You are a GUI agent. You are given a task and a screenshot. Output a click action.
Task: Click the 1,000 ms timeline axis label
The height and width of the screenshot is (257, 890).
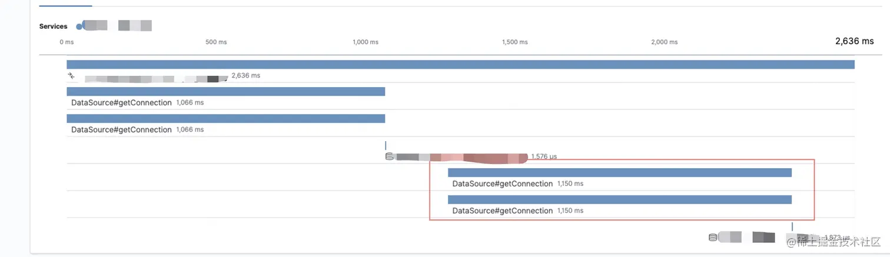pyautogui.click(x=366, y=42)
